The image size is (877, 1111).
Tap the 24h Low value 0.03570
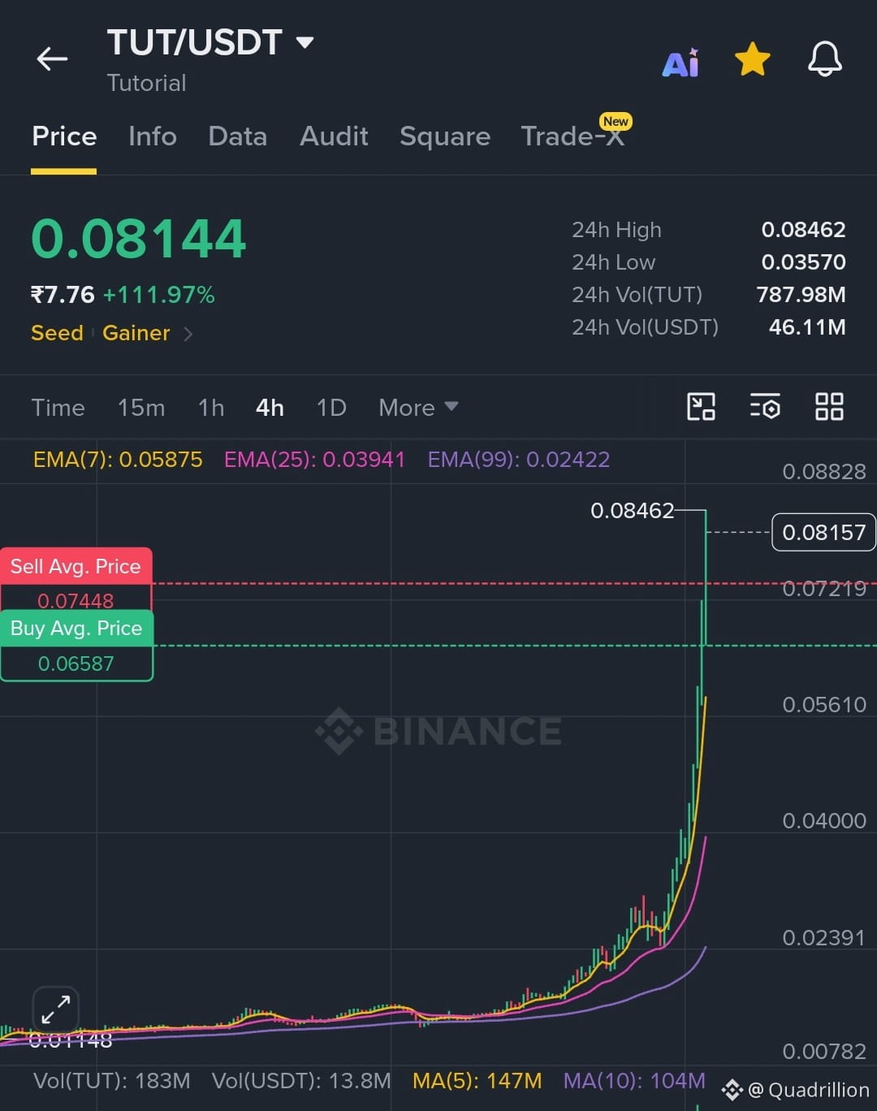coord(803,262)
